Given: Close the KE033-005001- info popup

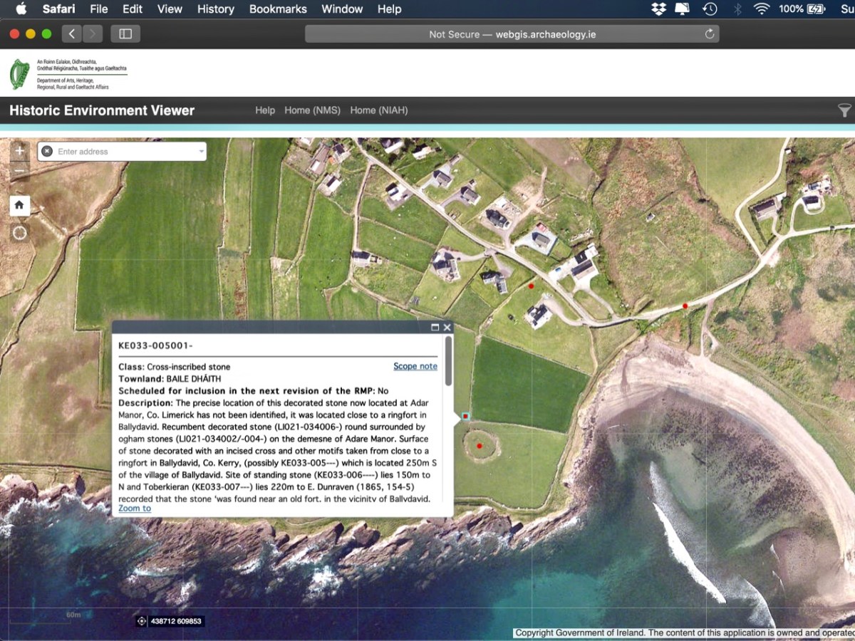Looking at the screenshot, I should pyautogui.click(x=447, y=328).
